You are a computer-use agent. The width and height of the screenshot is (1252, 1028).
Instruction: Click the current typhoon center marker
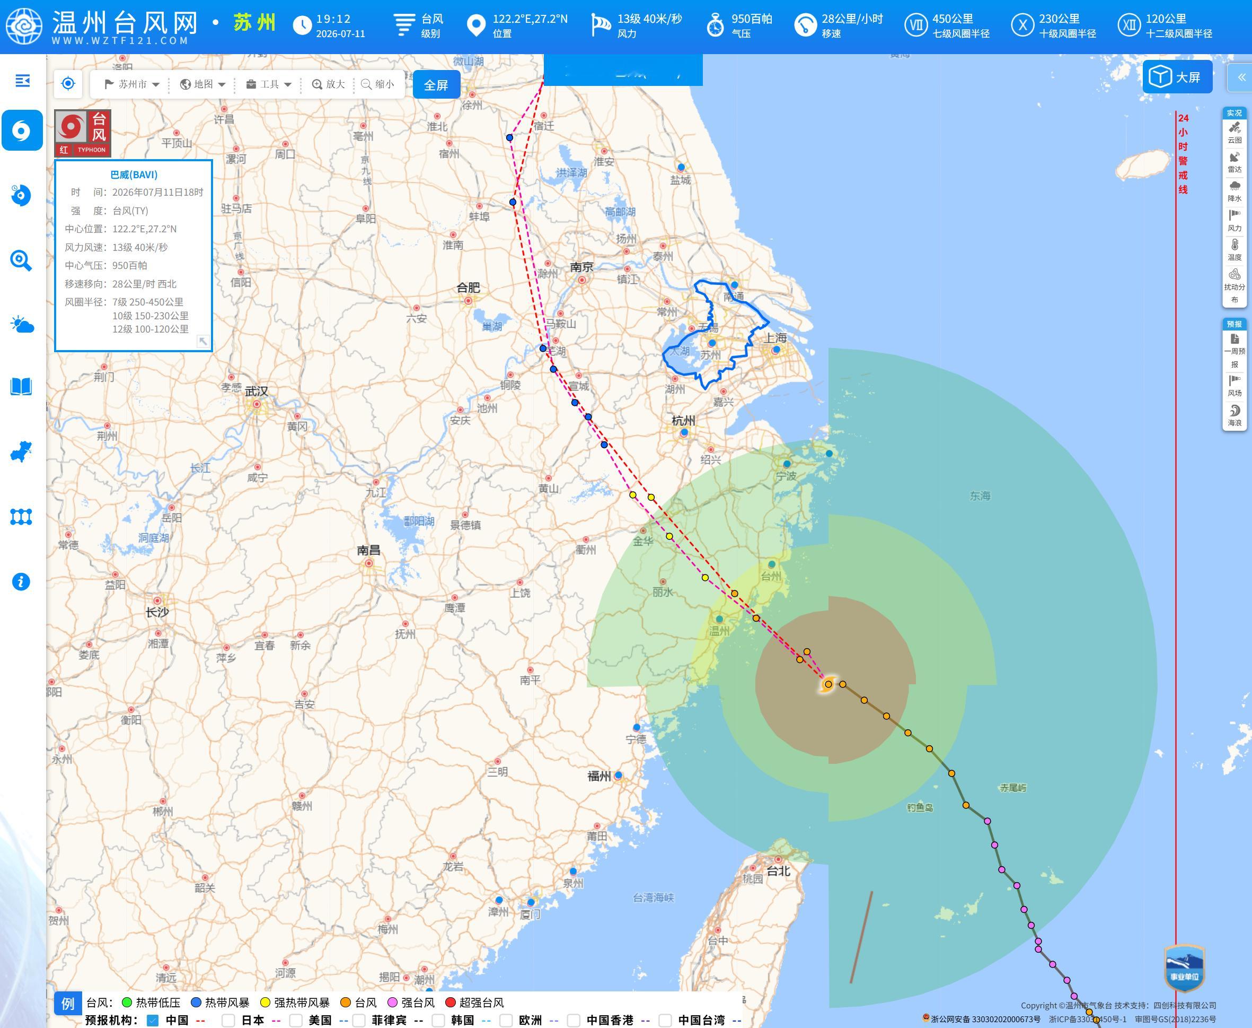pyautogui.click(x=828, y=684)
